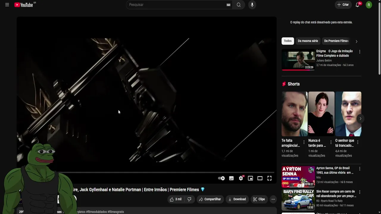This screenshot has height=214, width=381.
Task: Click the Criar create button
Action: 343,5
